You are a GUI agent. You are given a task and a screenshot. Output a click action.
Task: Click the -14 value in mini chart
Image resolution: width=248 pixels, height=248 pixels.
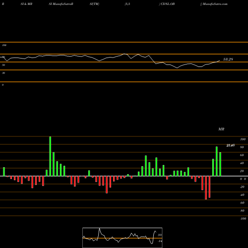point(160,241)
